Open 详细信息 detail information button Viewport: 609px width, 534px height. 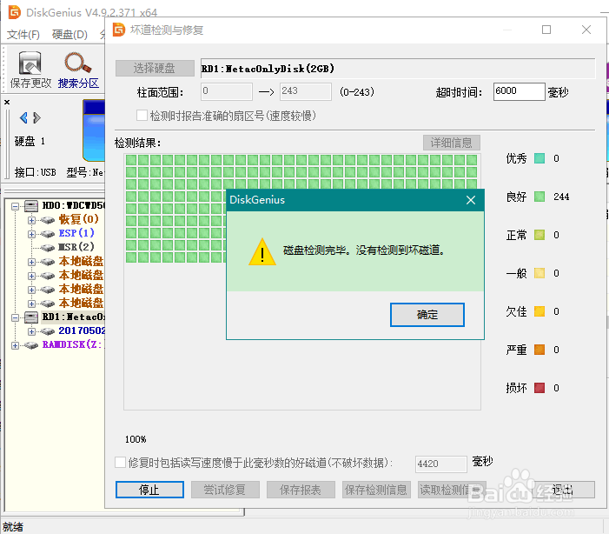451,143
